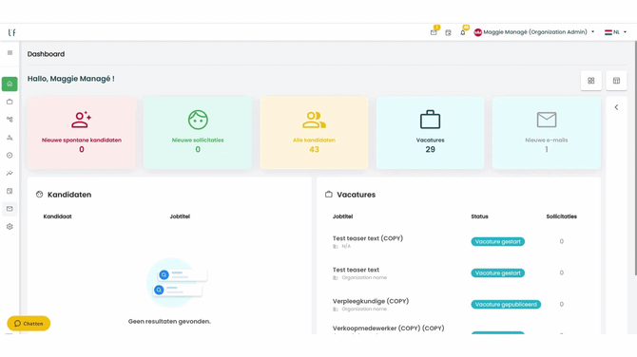Click the page vertical scrollbar
Viewport: 637px width, 357px height.
tap(635, 159)
